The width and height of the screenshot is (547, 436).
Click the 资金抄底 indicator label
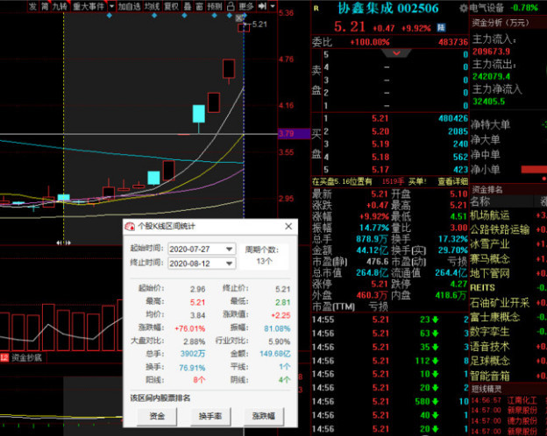tap(26, 357)
